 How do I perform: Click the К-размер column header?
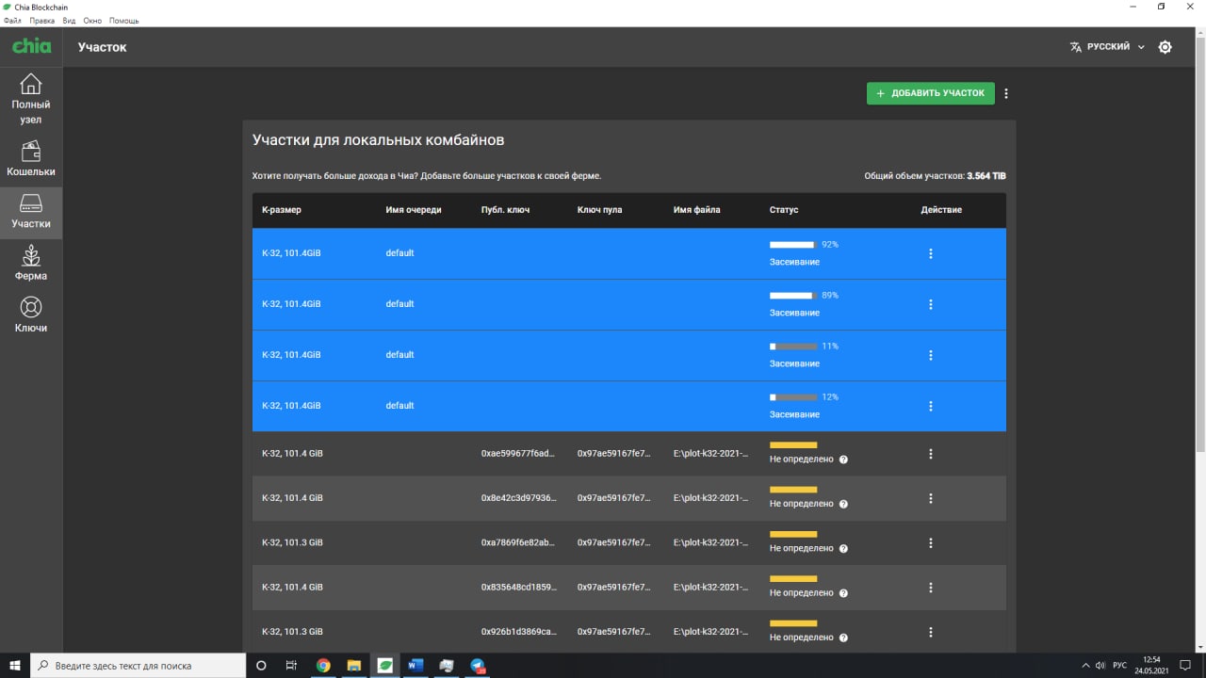coord(282,210)
